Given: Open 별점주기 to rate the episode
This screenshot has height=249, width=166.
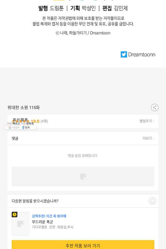Looking at the screenshot, I should pyautogui.click(x=147, y=121).
